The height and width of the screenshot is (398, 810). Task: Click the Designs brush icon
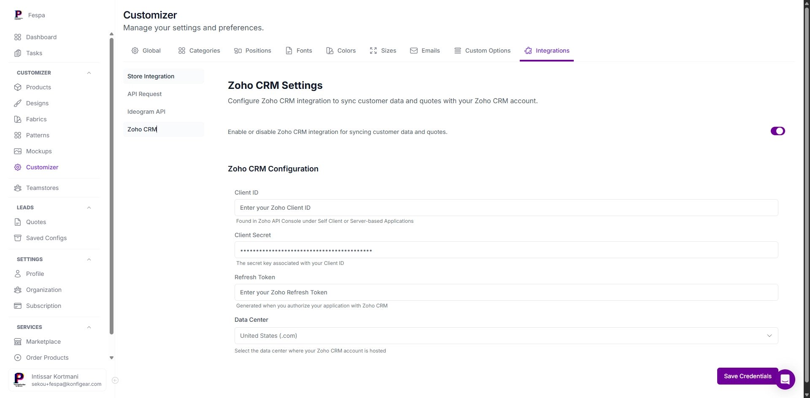click(17, 103)
